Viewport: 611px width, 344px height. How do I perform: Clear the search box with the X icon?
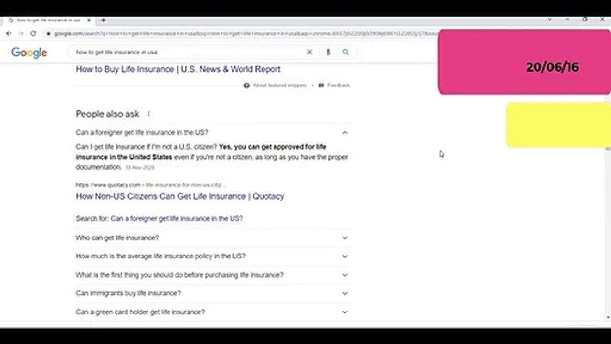point(309,52)
